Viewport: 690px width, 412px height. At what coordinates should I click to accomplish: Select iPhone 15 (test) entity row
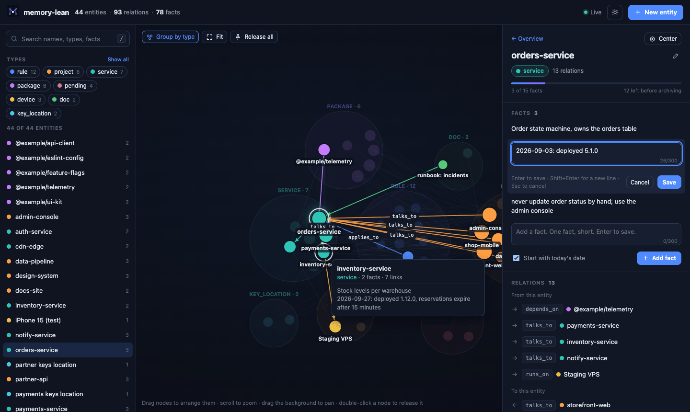[68, 320]
